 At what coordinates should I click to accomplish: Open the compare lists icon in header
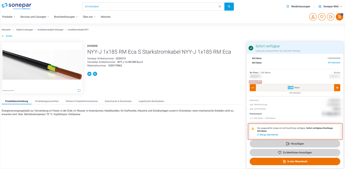click(331, 17)
